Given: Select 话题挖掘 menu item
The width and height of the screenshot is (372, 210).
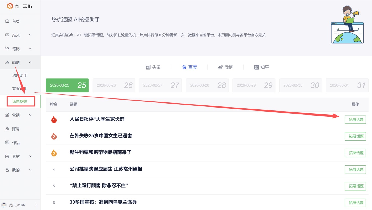Looking at the screenshot, I should point(20,101).
